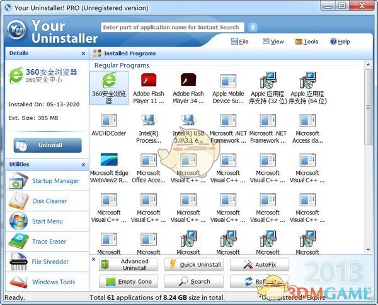
Task: Click the Regular Programs group label
Action: click(x=122, y=65)
